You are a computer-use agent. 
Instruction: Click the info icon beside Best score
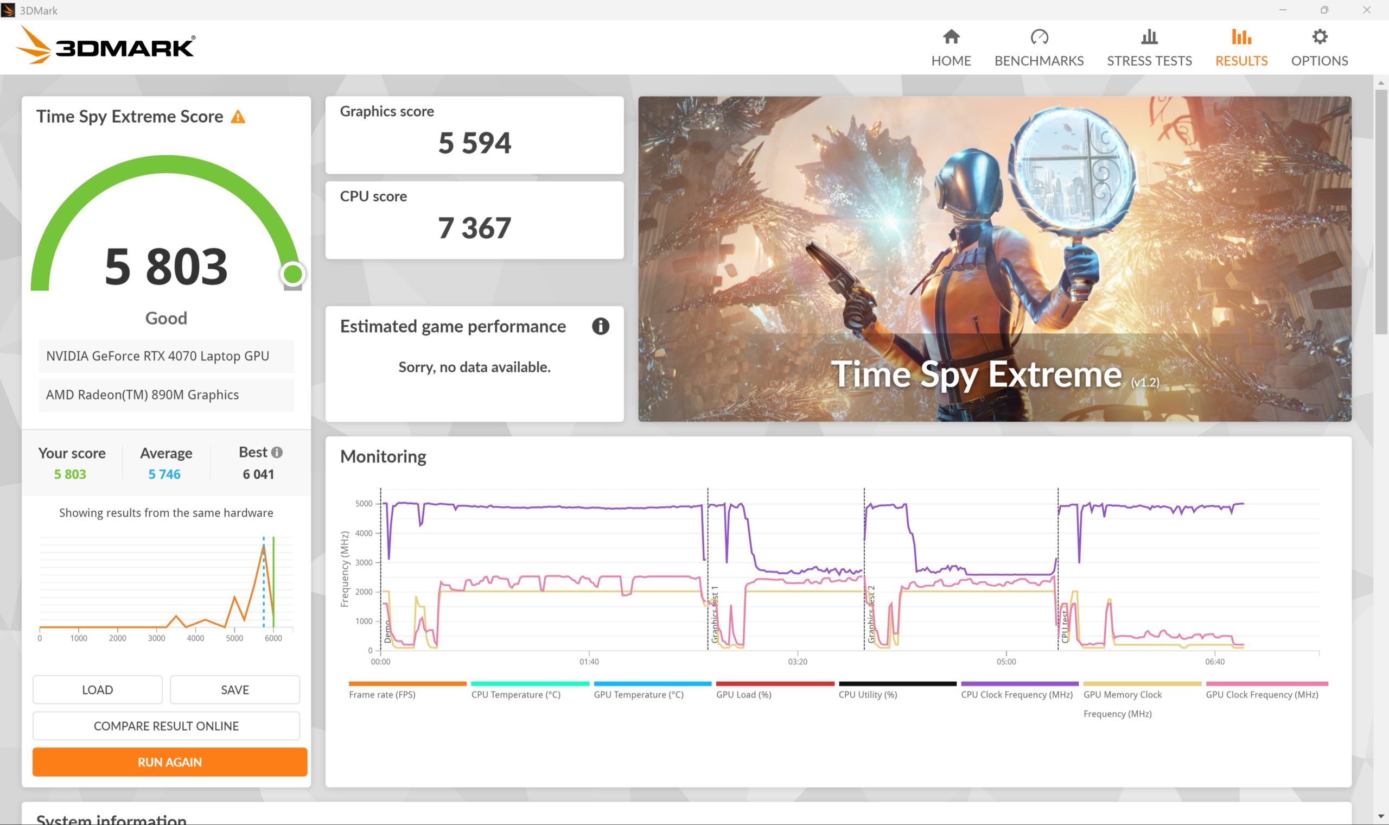coord(277,452)
